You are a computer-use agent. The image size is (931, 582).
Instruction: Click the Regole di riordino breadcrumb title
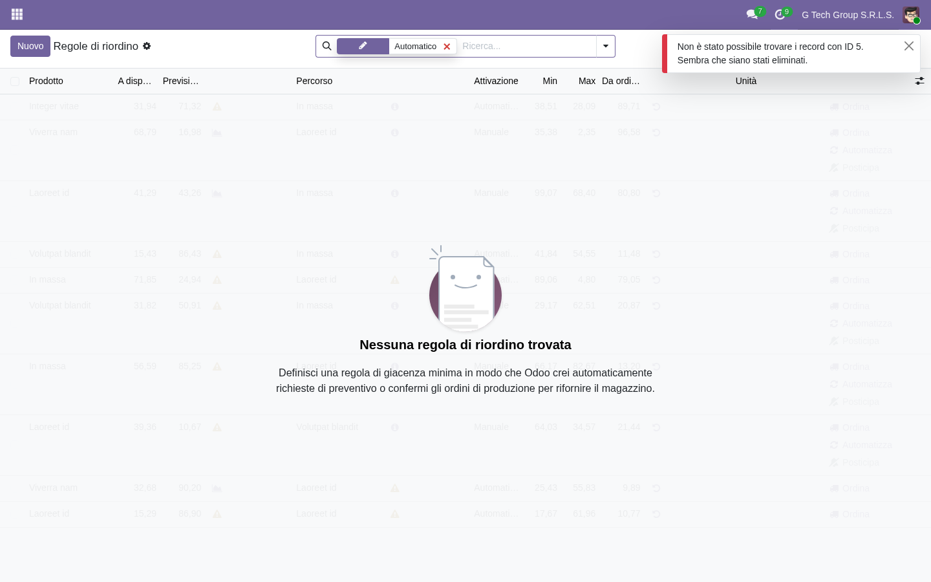point(96,46)
